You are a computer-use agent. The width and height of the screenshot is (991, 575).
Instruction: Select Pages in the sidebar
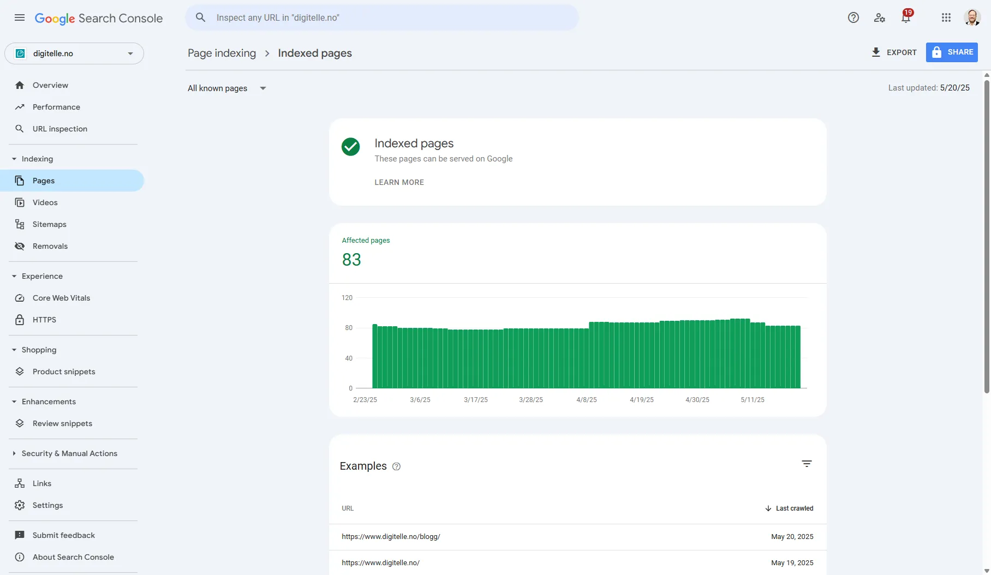coord(72,181)
